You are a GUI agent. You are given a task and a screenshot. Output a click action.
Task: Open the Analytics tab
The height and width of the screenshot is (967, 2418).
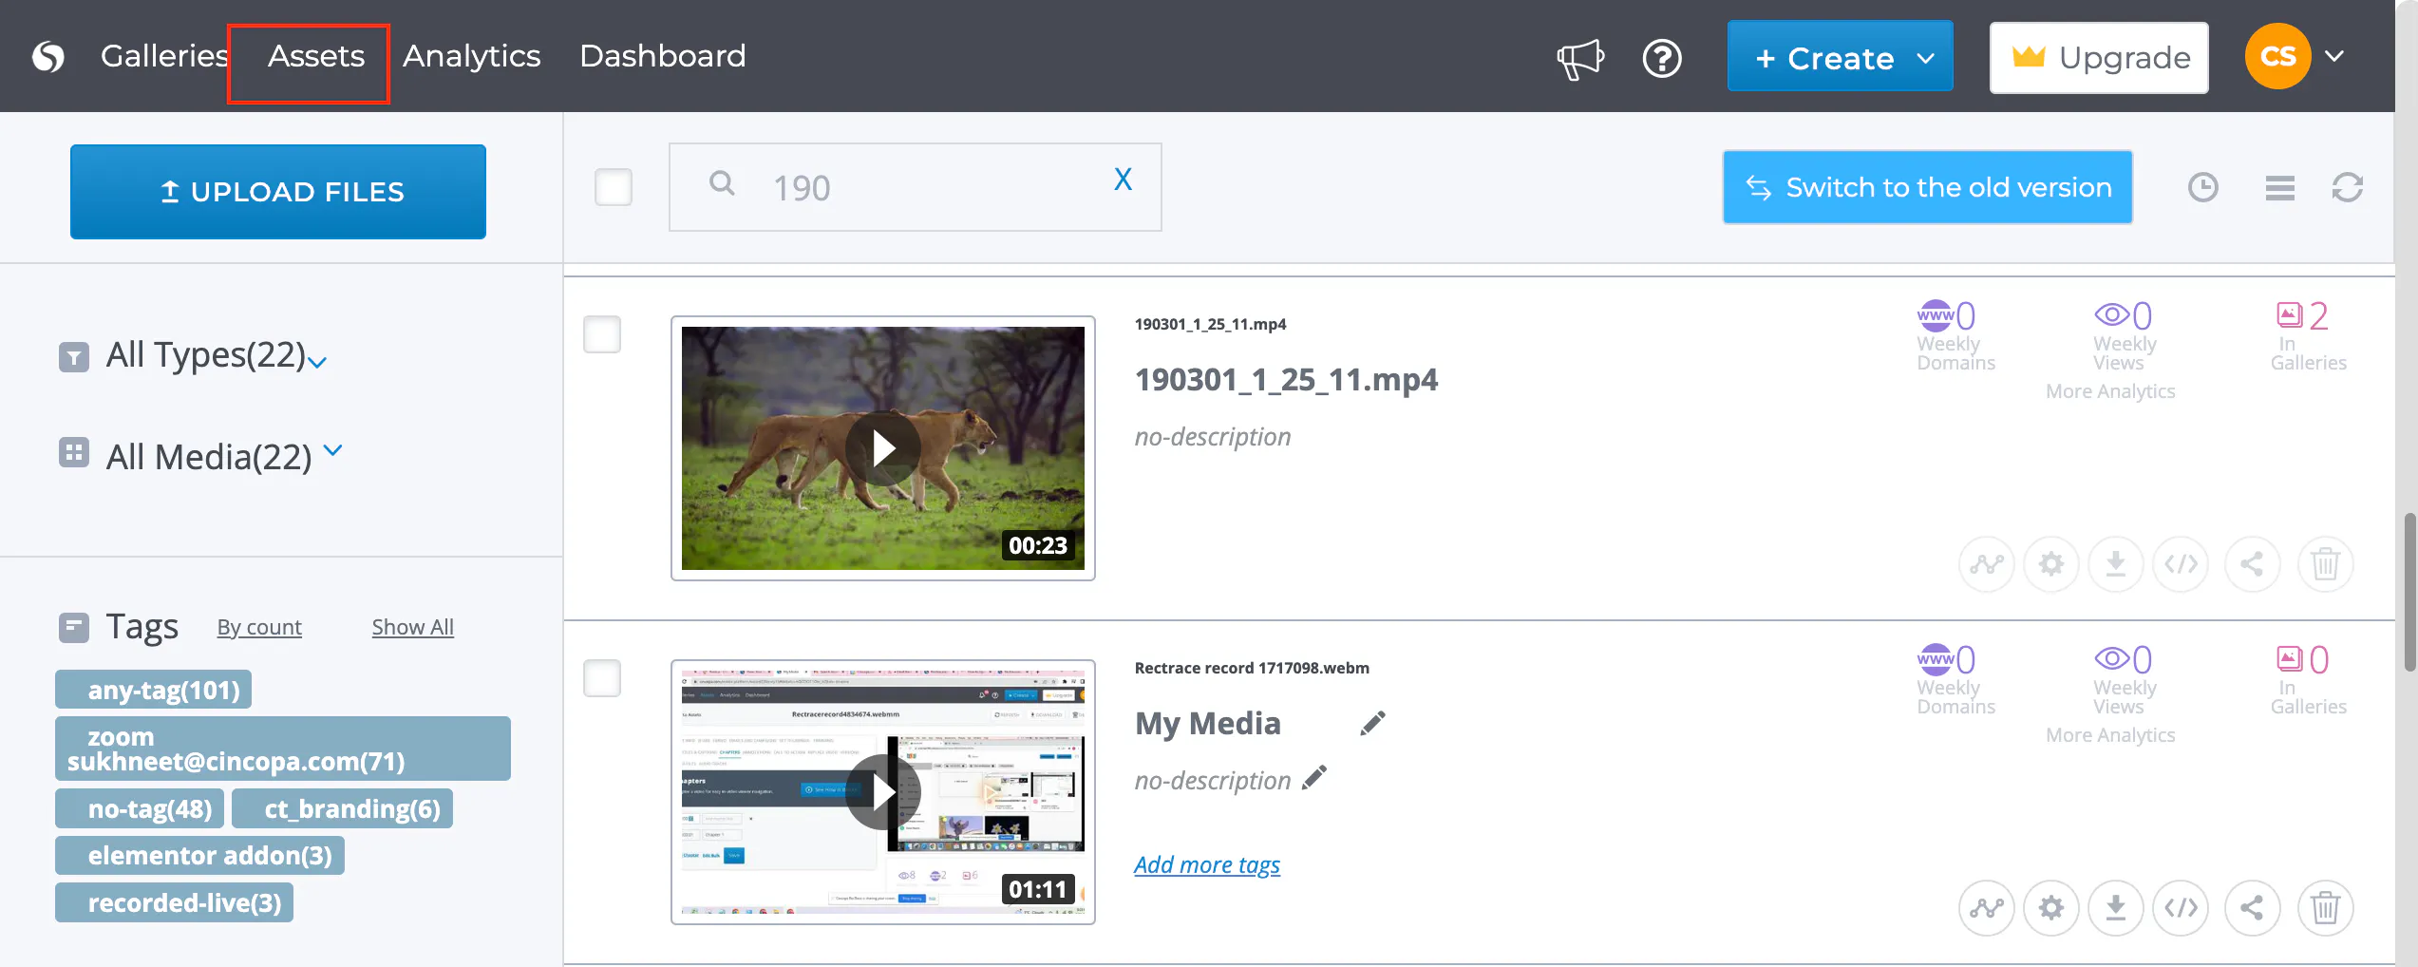471,56
